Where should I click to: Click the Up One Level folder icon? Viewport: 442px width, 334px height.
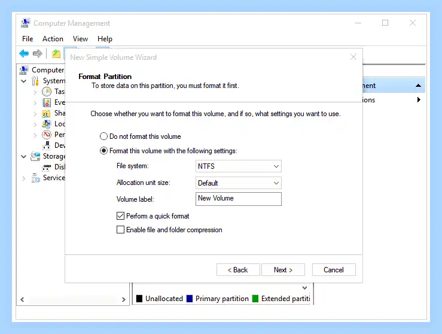[x=56, y=53]
